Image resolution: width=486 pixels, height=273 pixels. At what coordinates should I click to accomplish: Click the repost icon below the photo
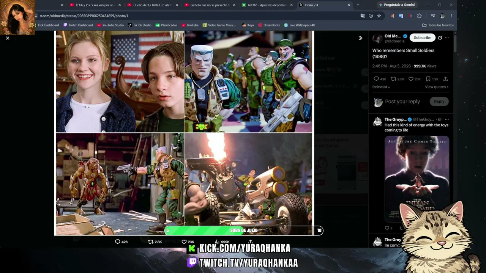tap(151, 242)
